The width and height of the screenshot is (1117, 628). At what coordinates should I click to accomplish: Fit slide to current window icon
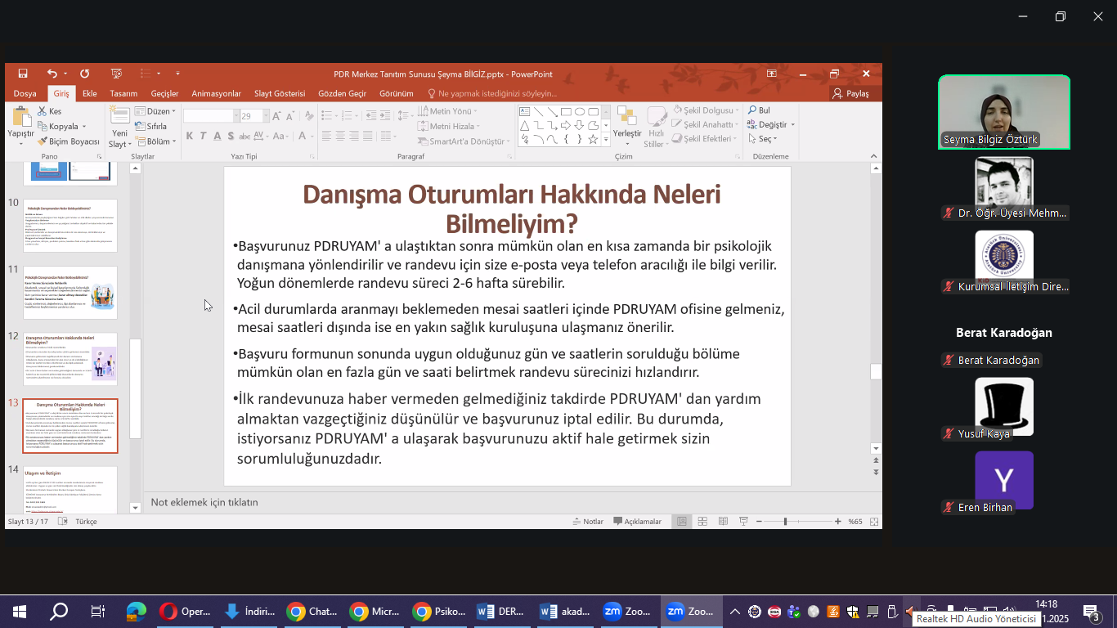click(874, 522)
